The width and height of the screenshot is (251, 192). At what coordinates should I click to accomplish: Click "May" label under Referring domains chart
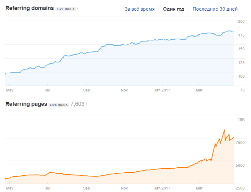coord(10,90)
